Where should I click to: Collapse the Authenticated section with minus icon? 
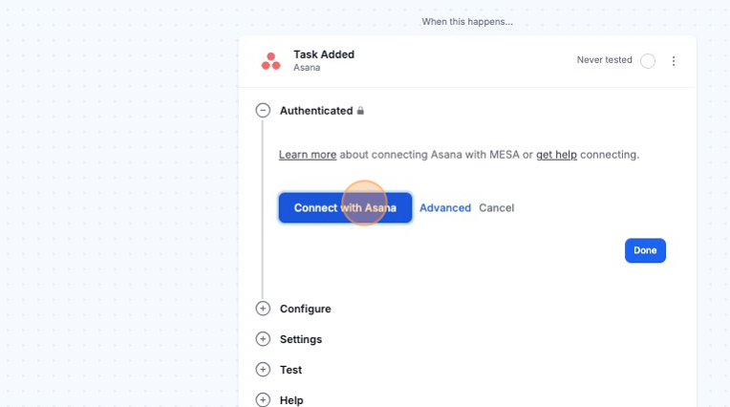pyautogui.click(x=263, y=110)
